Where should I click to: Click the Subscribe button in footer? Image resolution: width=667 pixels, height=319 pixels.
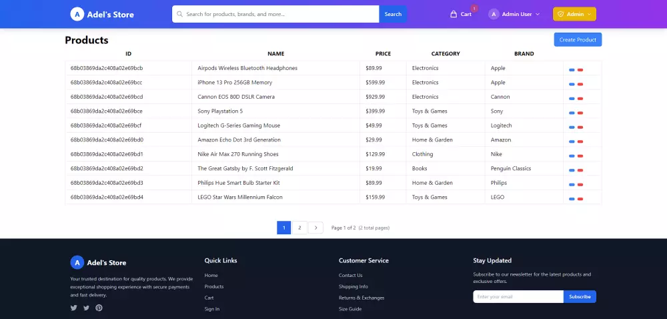tap(580, 296)
